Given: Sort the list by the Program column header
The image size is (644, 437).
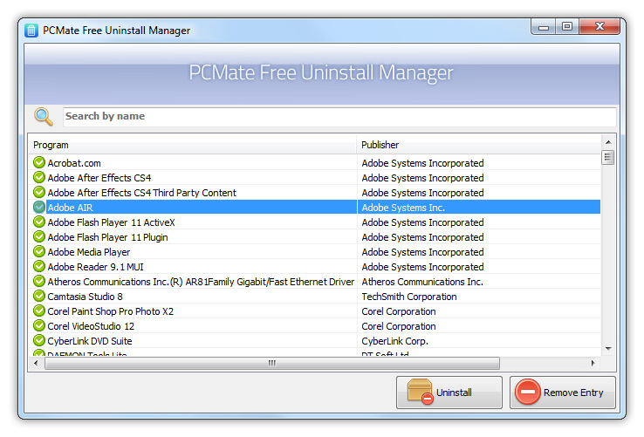Looking at the screenshot, I should [192, 145].
